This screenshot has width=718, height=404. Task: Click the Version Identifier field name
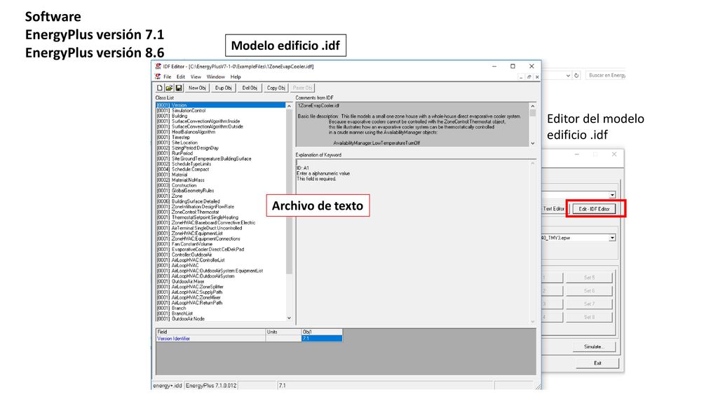174,339
